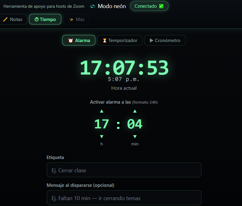The image size is (242, 206).
Task: Open the Notas tab
Action: coord(13,19)
